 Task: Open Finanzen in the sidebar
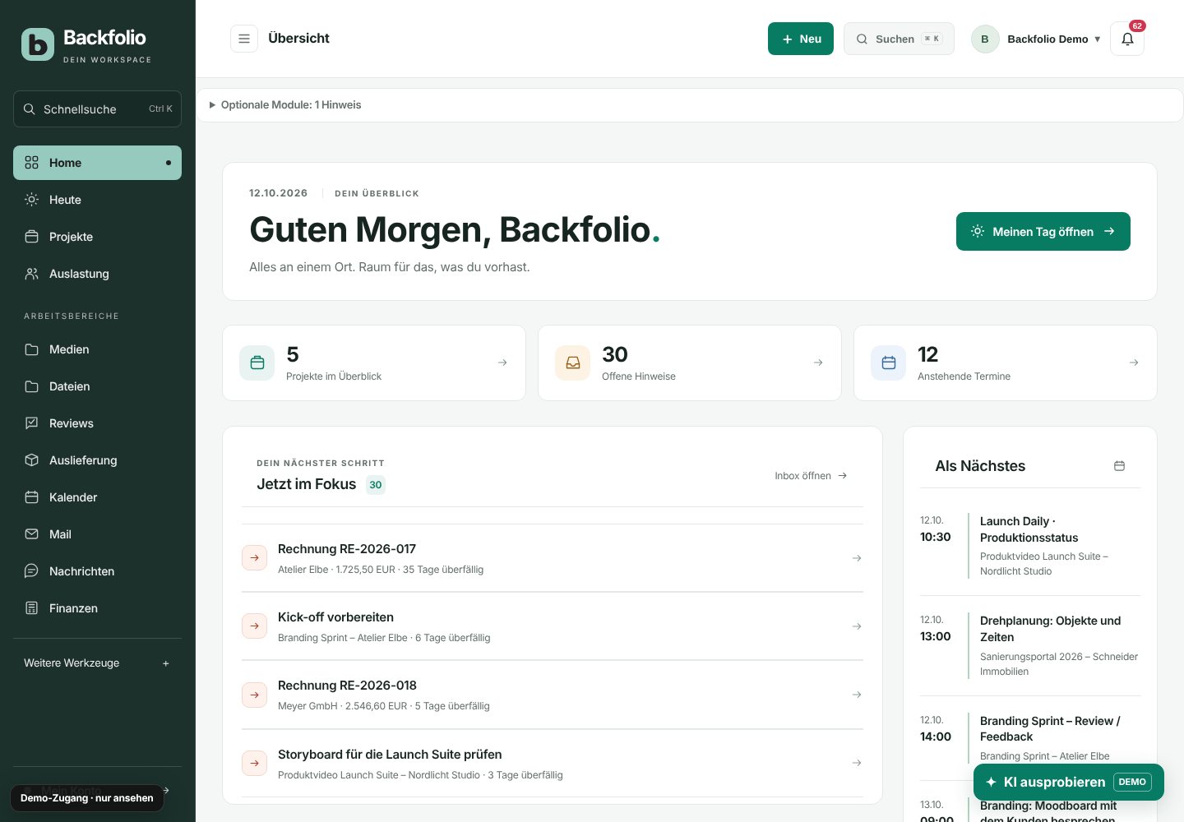click(x=97, y=608)
